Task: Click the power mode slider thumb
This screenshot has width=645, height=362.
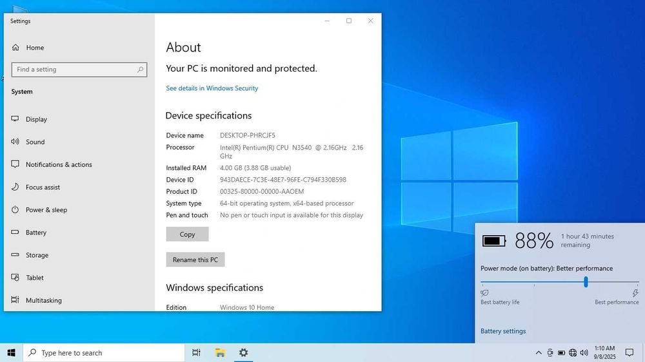Action: click(x=586, y=282)
